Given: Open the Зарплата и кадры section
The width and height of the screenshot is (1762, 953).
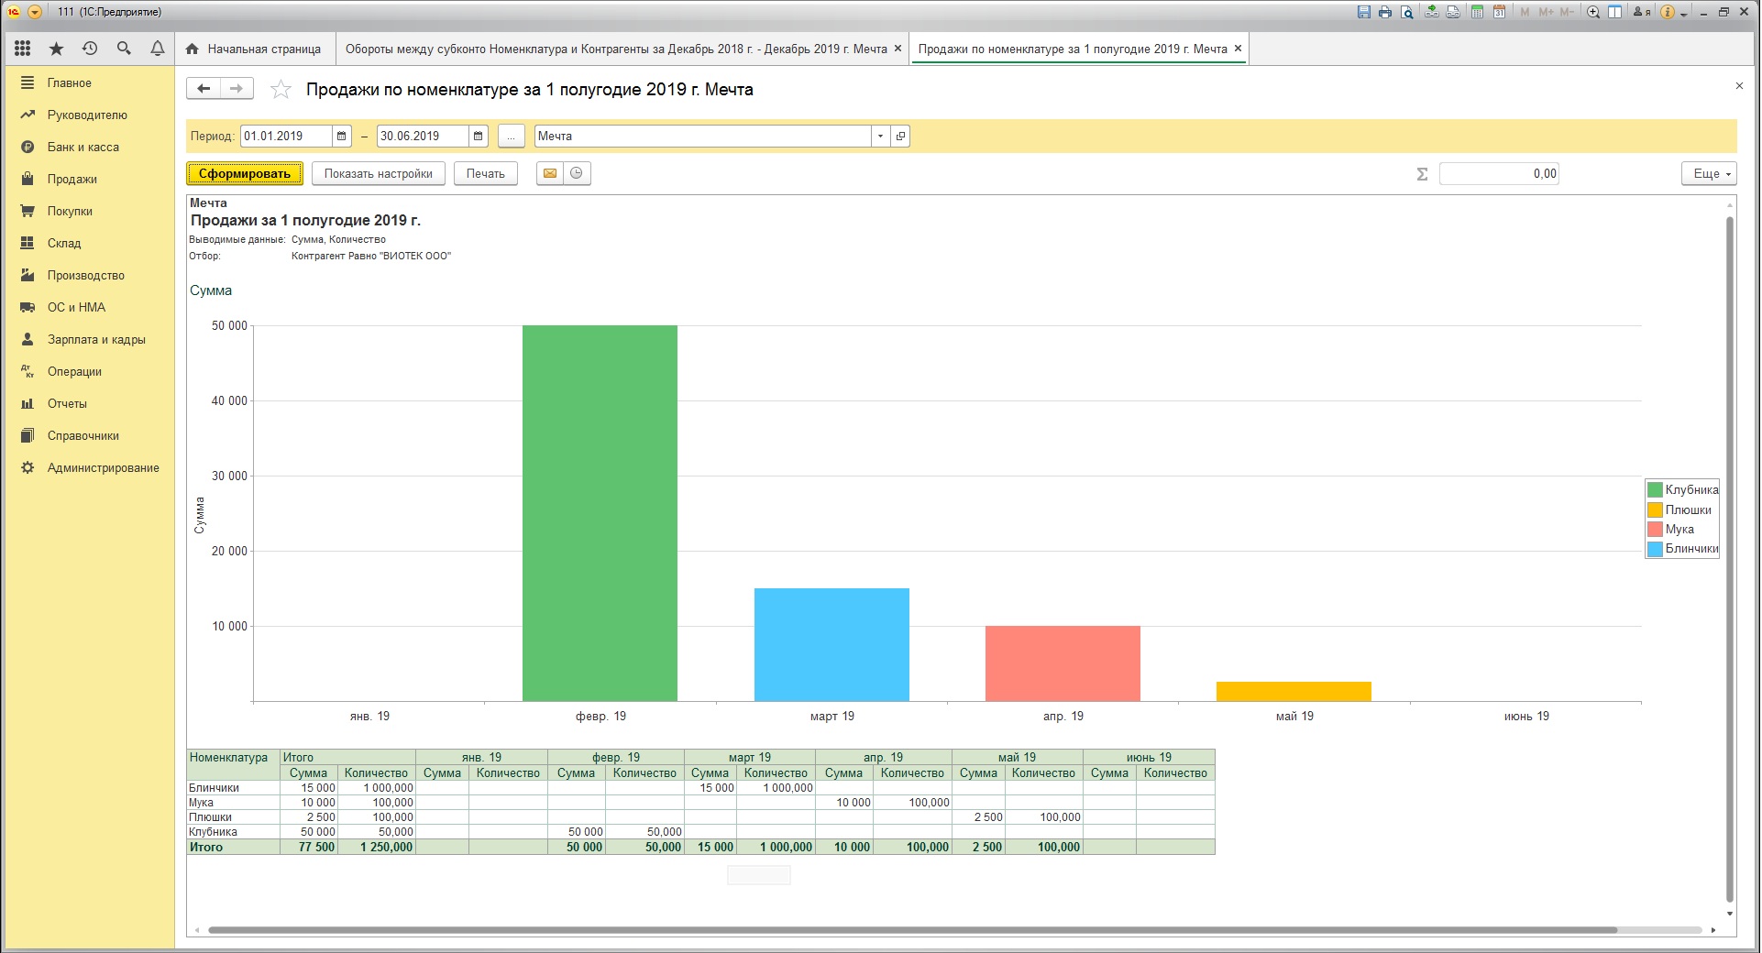Looking at the screenshot, I should coord(96,339).
